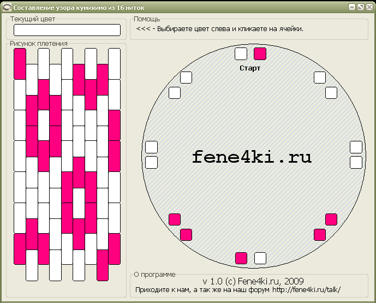Toggle the upper pink slot in lower-left disk pair
The width and height of the screenshot is (376, 303).
(175, 219)
